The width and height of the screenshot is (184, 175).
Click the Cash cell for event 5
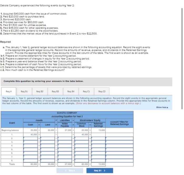pos(30,150)
